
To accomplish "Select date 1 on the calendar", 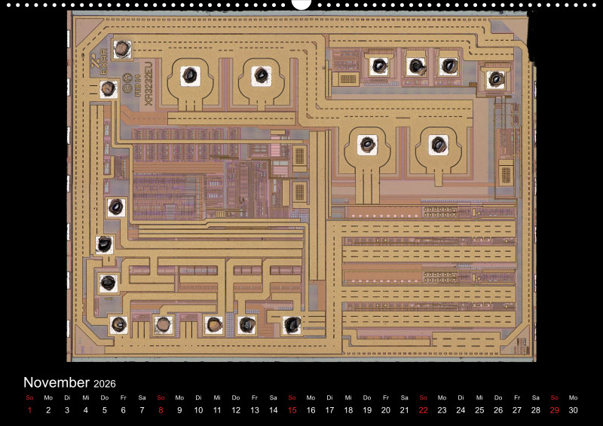I will 29,410.
